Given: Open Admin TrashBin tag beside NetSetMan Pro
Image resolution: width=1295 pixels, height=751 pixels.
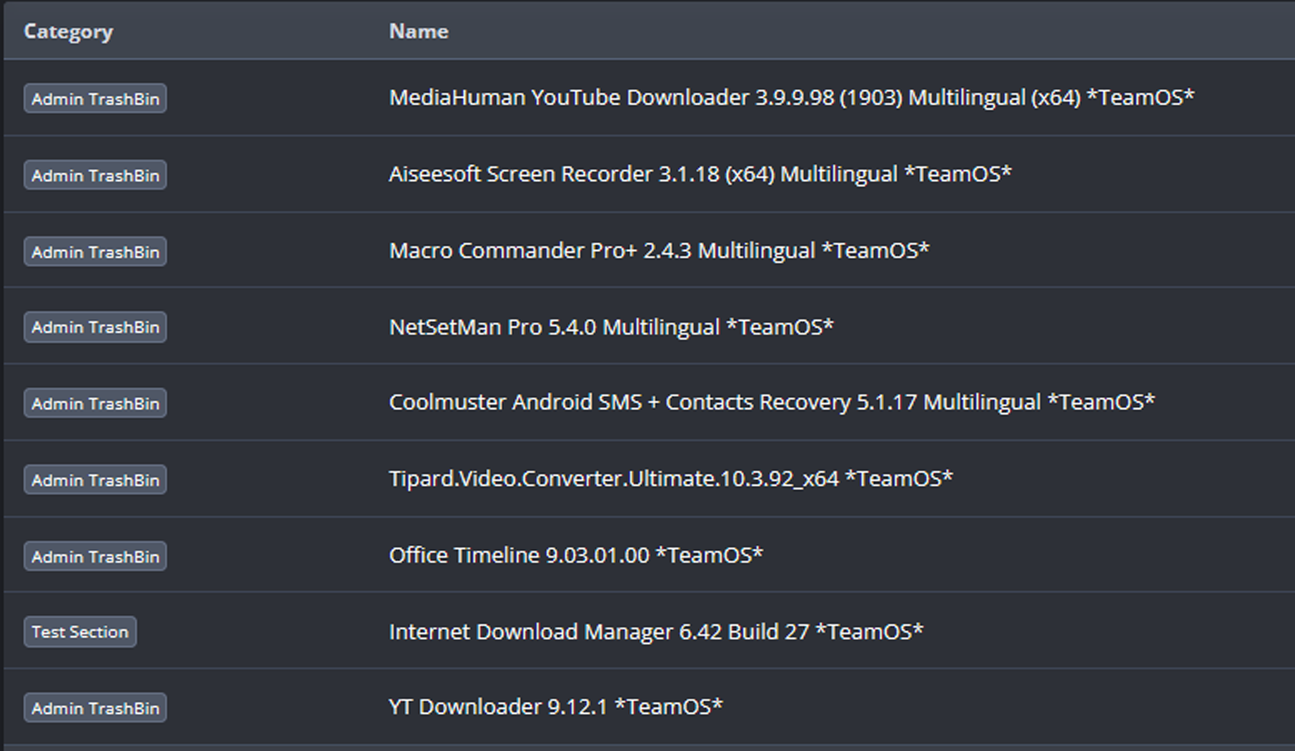Looking at the screenshot, I should point(96,328).
